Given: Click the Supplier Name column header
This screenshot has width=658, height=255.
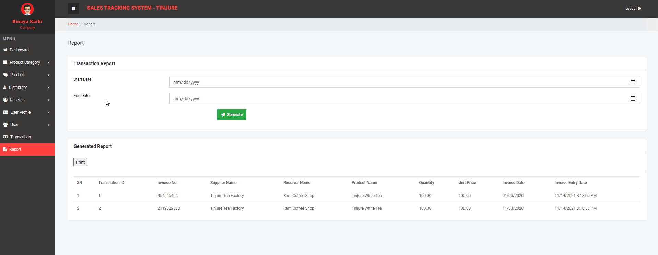Looking at the screenshot, I should (223, 183).
